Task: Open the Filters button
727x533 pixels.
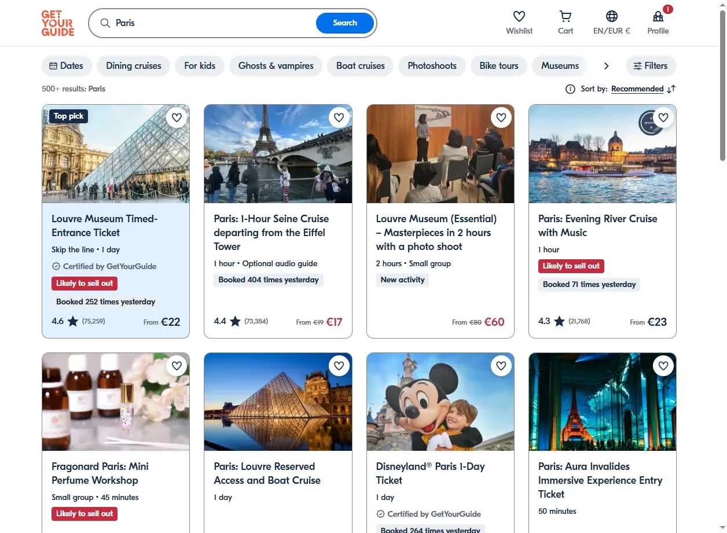Action: click(x=651, y=65)
